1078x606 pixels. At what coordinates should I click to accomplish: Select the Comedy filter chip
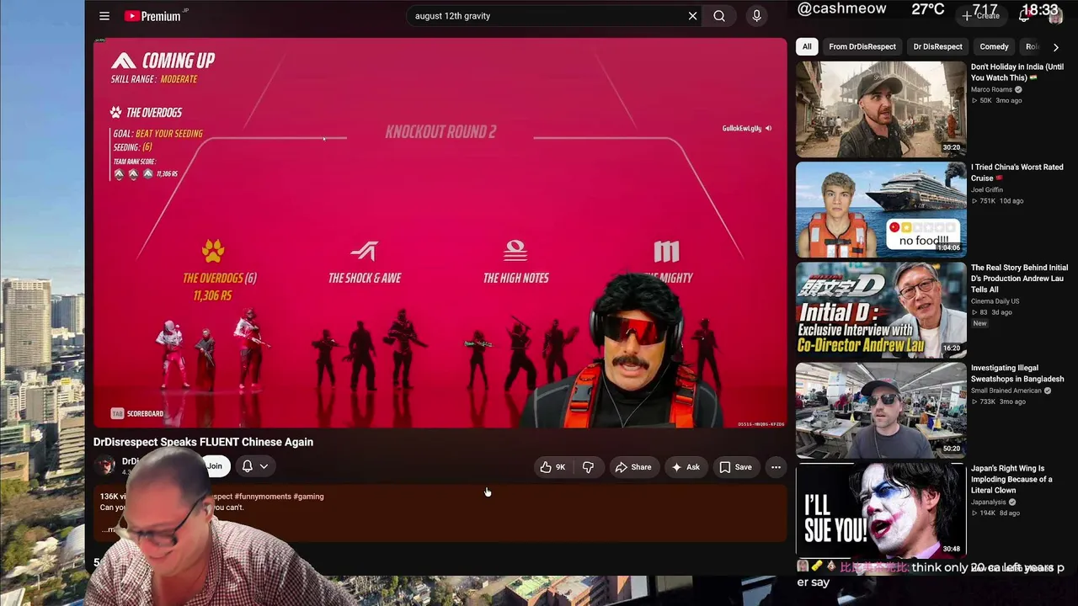(994, 47)
